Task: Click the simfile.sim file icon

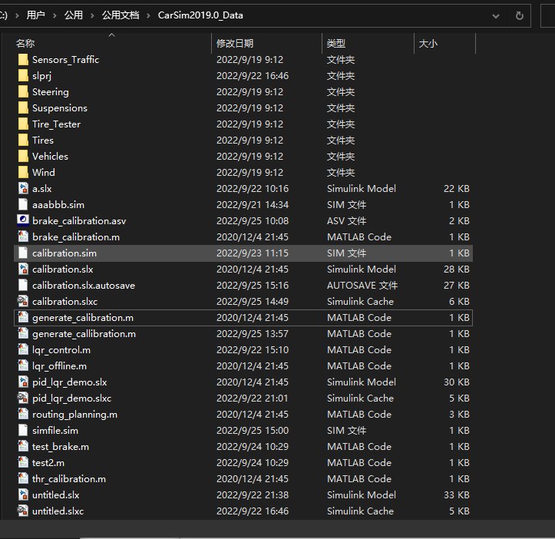Action: pyautogui.click(x=23, y=430)
